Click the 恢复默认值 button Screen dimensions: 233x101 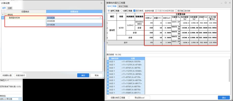[x=7, y=75]
